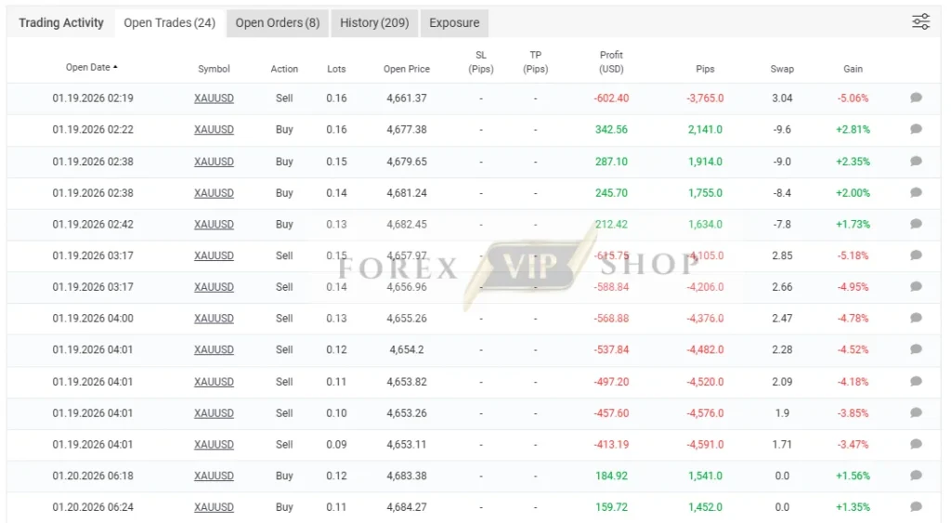This screenshot has height=523, width=951.
Task: Open XAUUSD link in the 02:42 row
Action: [x=214, y=225]
